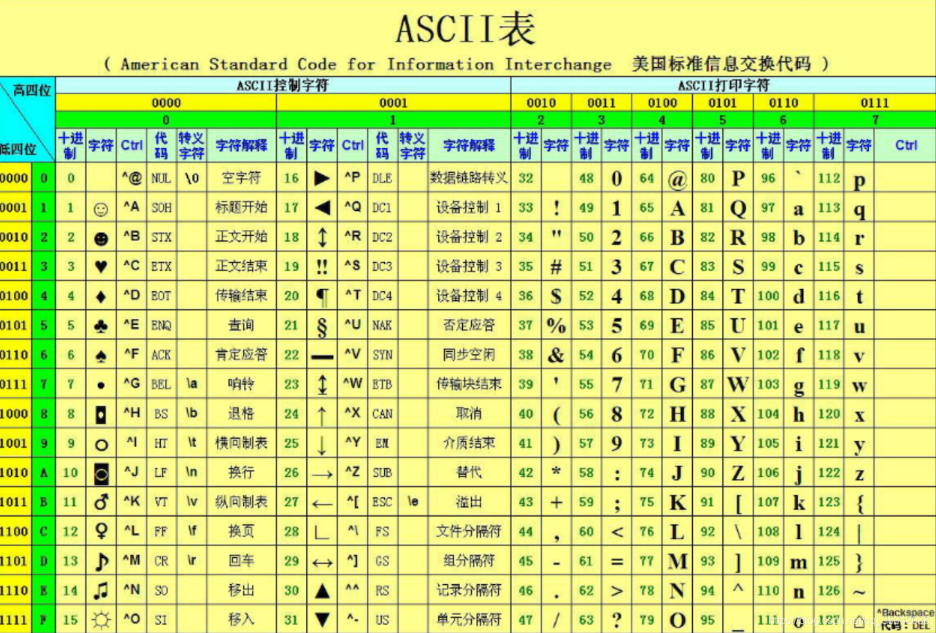Select the 'CAN' code cell

pos(382,414)
